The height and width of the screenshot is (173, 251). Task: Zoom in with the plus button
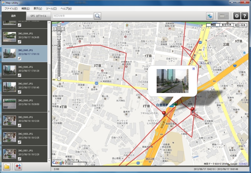[x=59, y=38]
